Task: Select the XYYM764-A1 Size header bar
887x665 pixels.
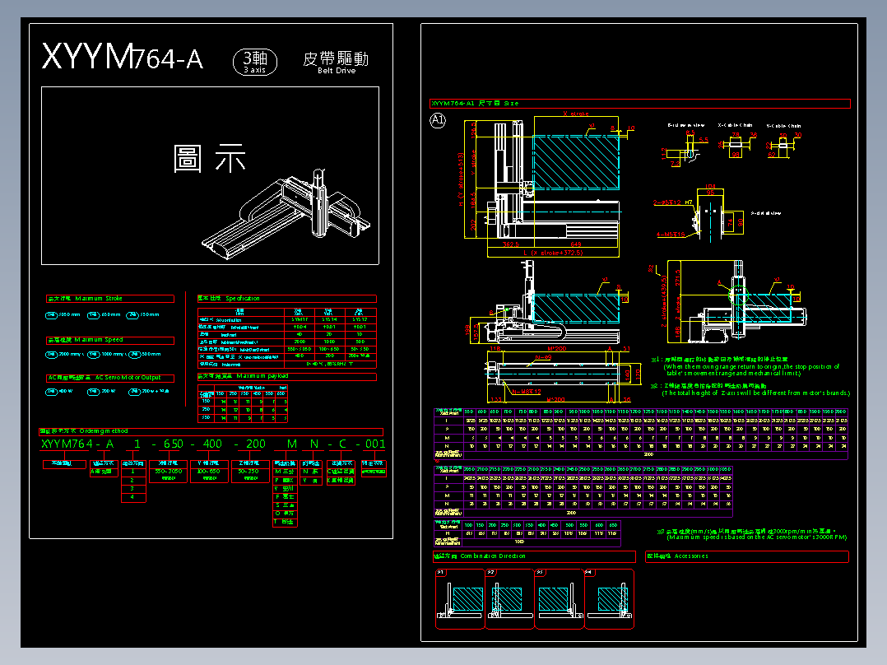Action: [640, 104]
